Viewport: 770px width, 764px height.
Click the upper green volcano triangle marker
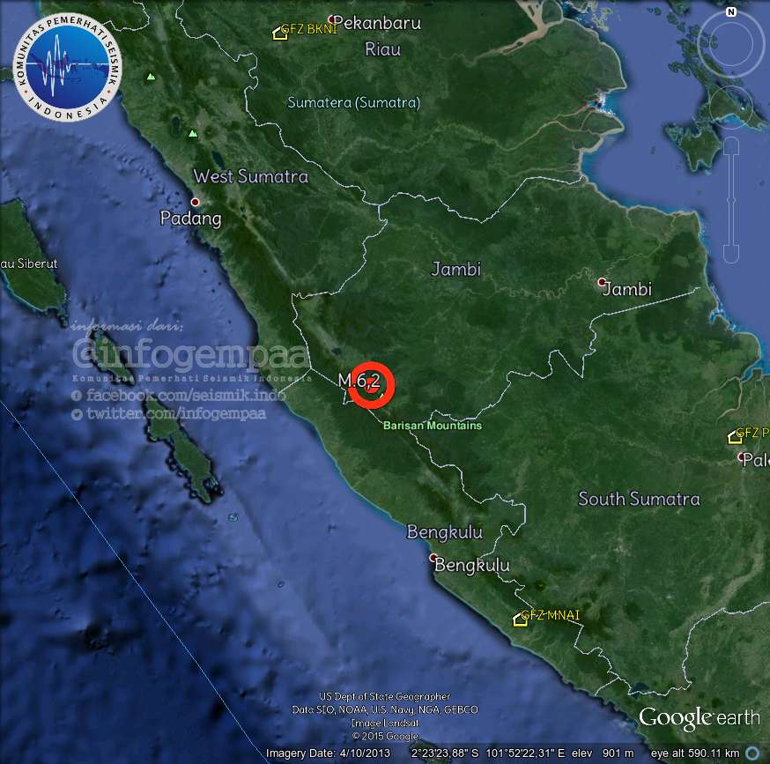[151, 77]
